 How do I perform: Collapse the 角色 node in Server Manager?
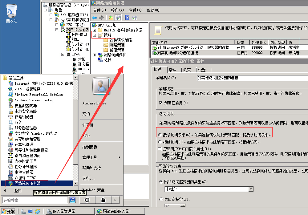point(45,10)
